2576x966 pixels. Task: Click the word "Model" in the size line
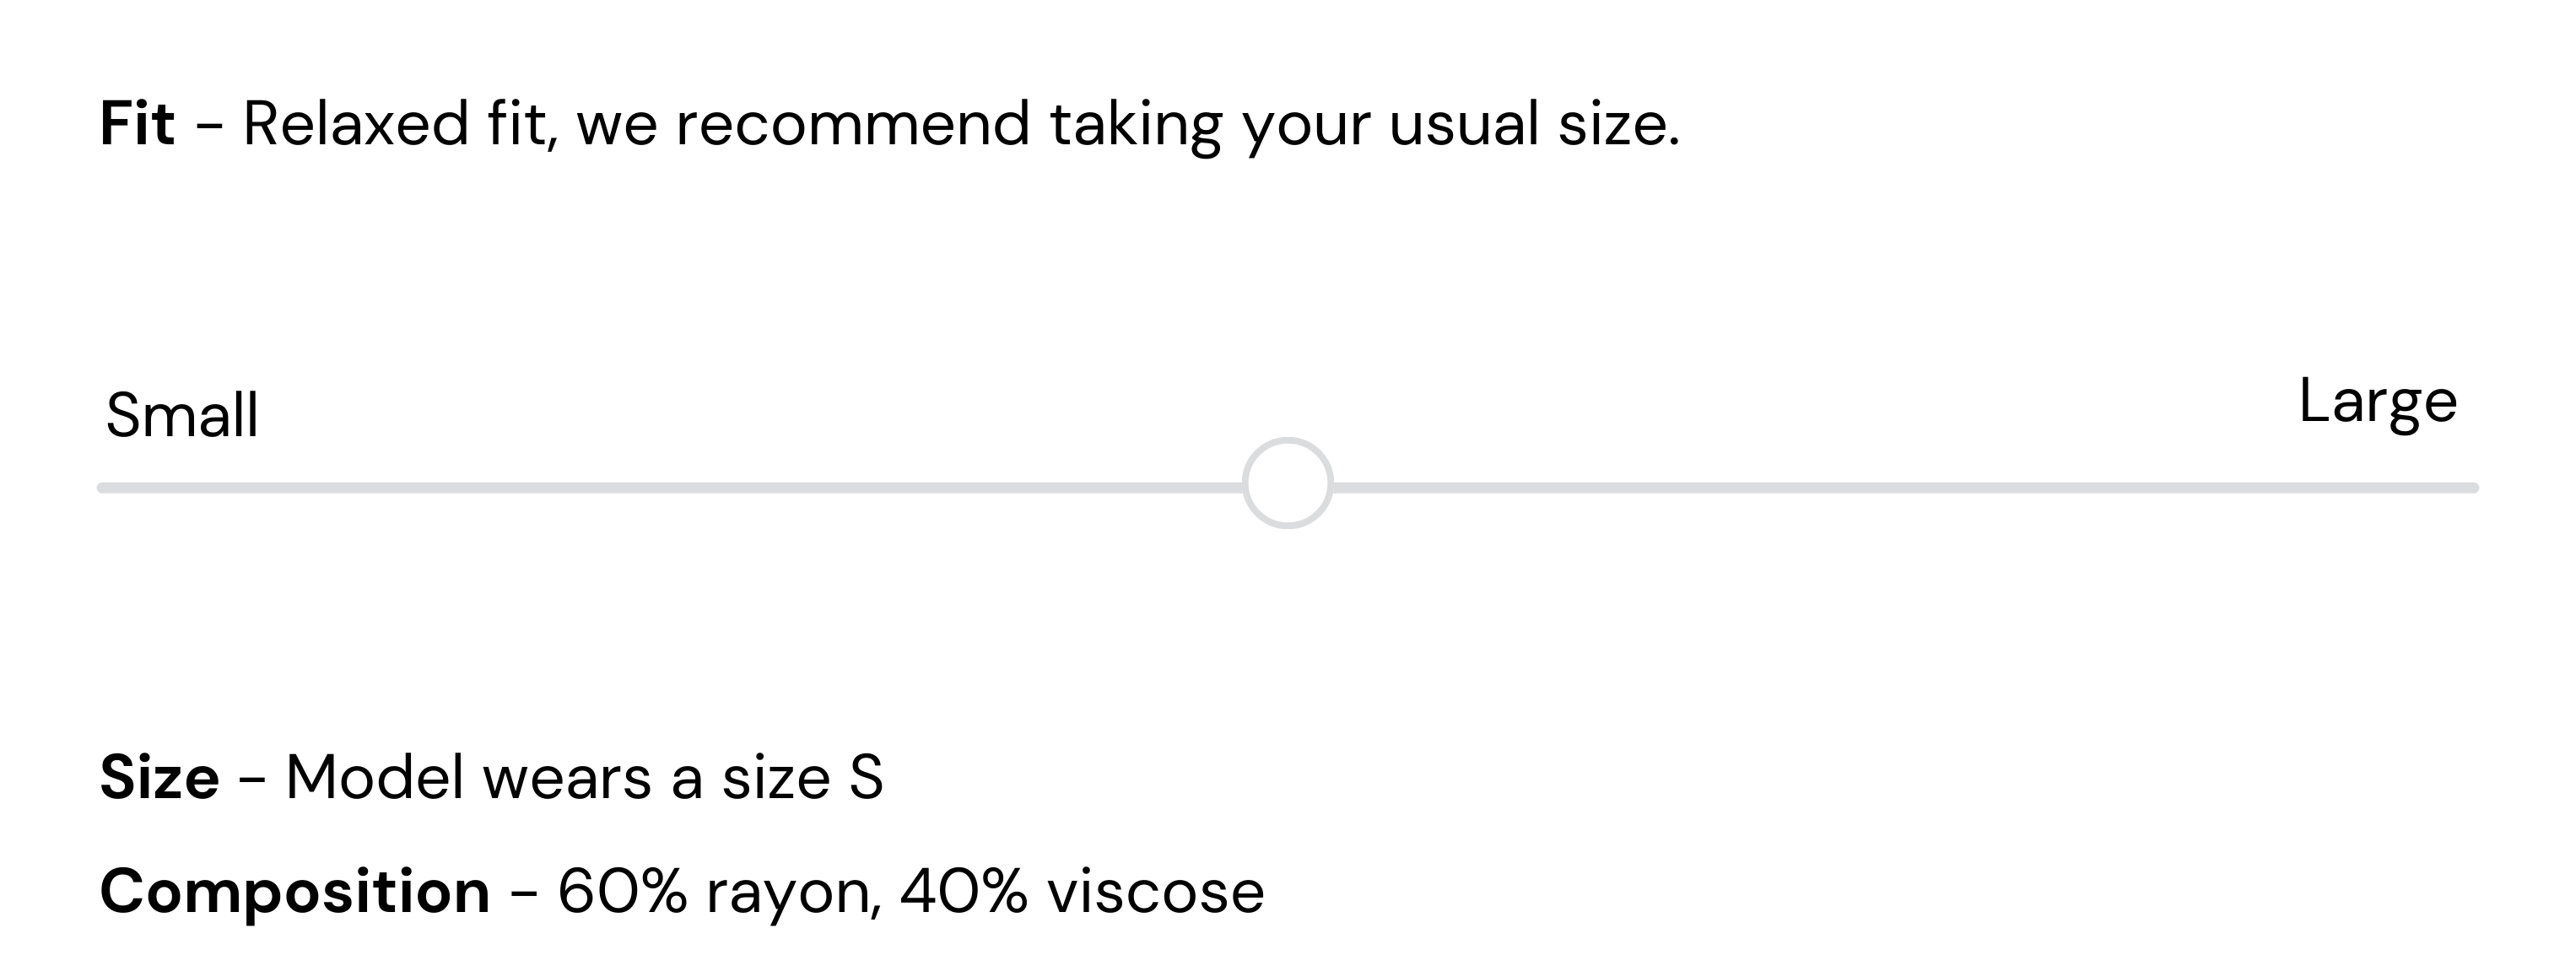point(374,777)
